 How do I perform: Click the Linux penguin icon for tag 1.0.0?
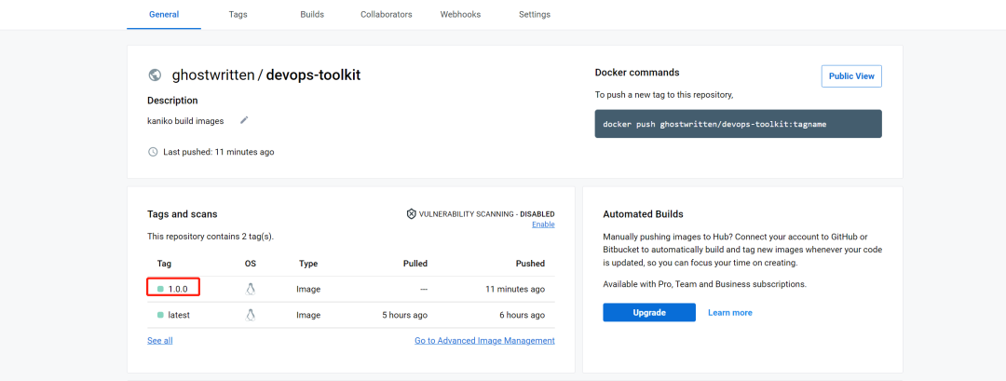[x=251, y=289]
